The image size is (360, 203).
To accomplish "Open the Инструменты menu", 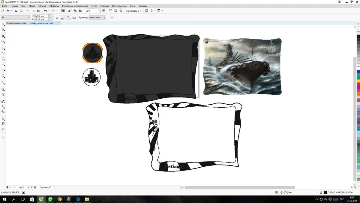I will pos(119,6).
